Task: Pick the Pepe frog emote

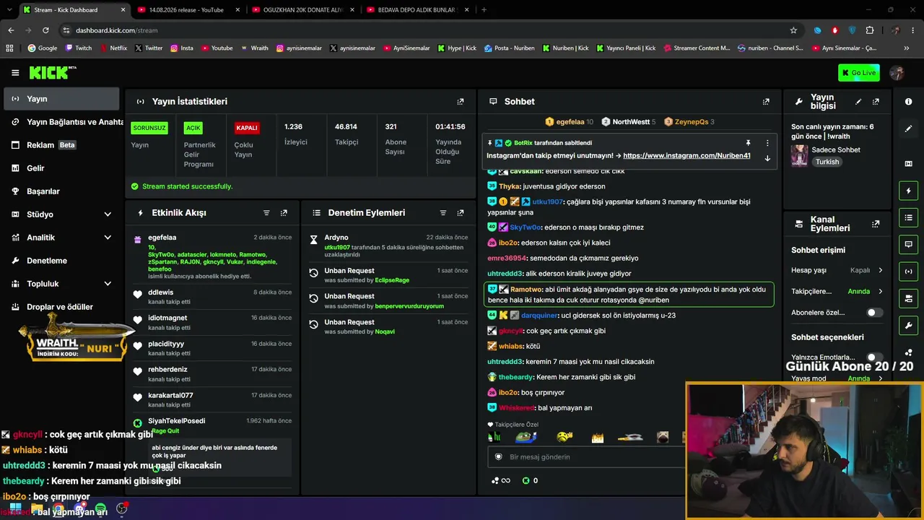Action: point(526,437)
